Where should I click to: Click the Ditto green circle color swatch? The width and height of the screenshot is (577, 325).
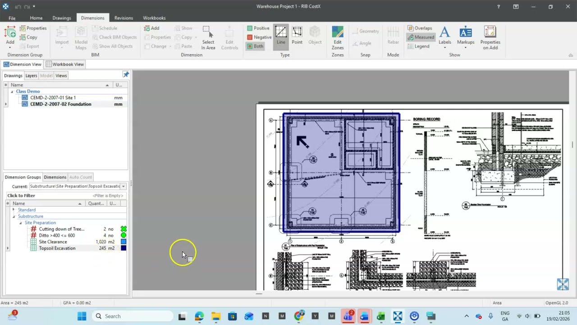click(124, 236)
